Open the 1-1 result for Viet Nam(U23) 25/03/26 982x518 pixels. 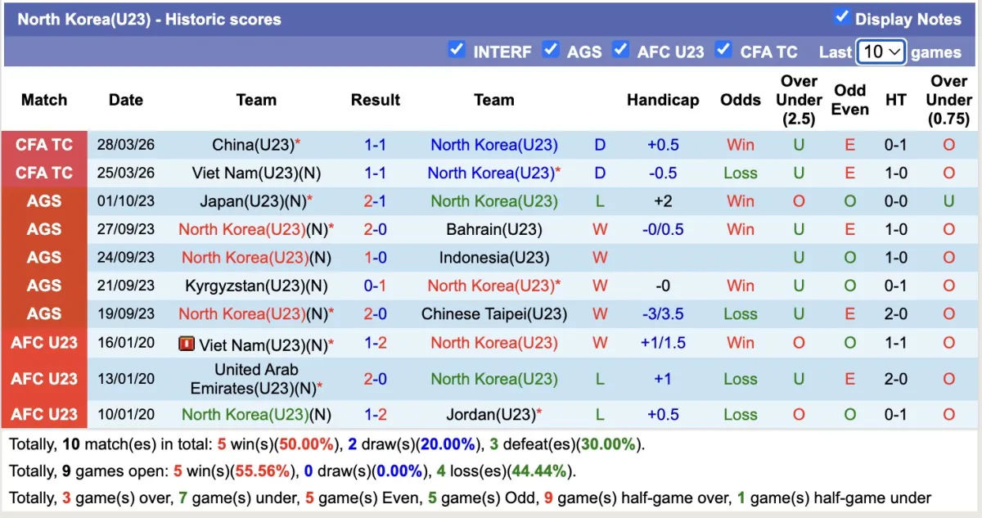coord(375,173)
